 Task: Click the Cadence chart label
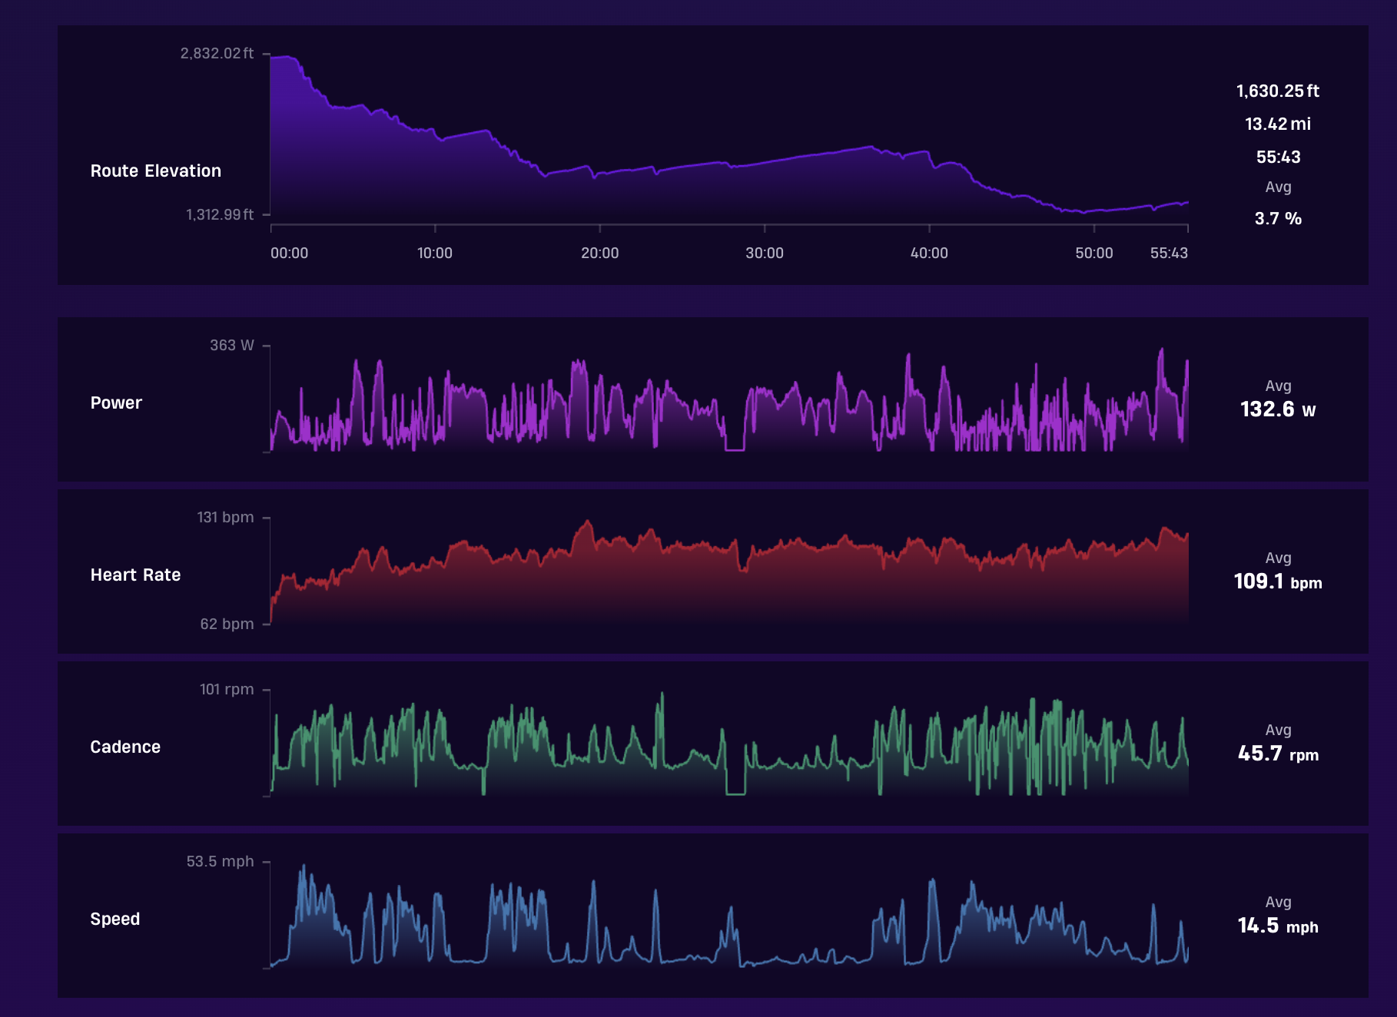[125, 747]
